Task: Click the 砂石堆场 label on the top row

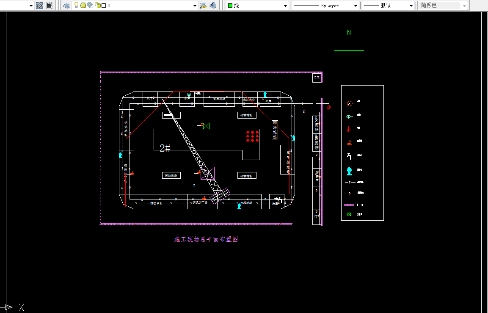Action: coord(219,99)
